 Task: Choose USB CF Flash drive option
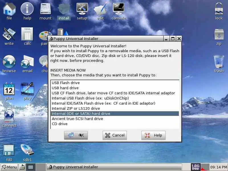115,93
